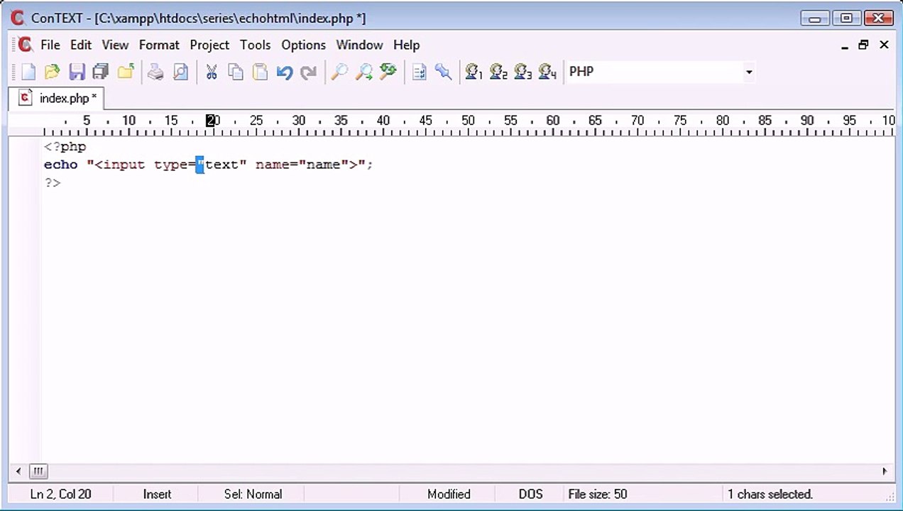Open a file using the folder icon

tap(52, 72)
